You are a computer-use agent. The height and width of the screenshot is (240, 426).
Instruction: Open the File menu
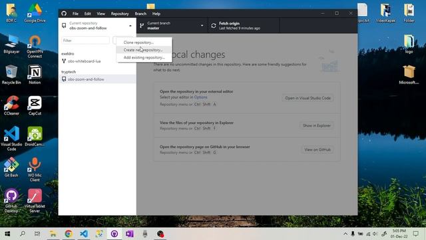pyautogui.click(x=75, y=13)
